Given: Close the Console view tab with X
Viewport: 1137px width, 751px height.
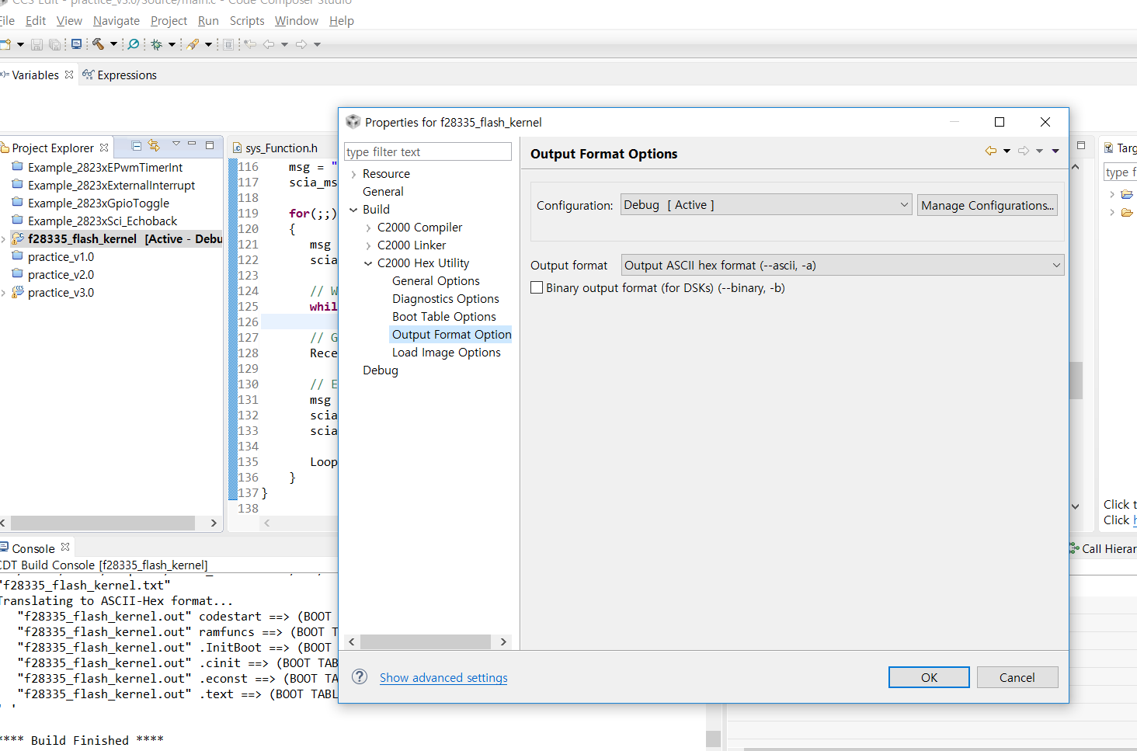Looking at the screenshot, I should click(65, 548).
